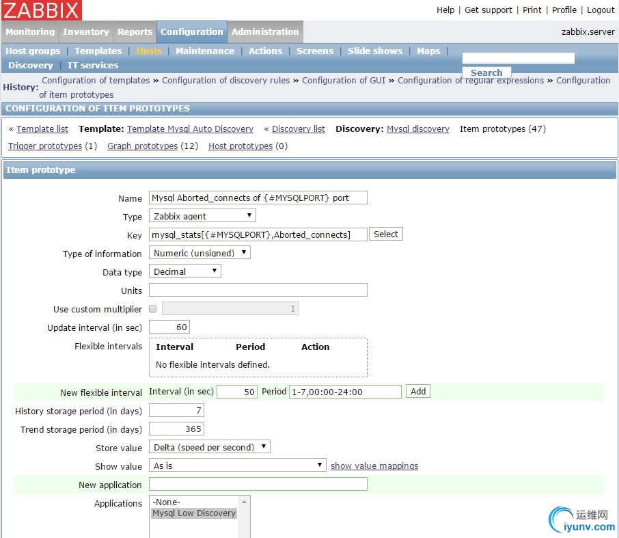Go to Actions submenu

click(265, 51)
